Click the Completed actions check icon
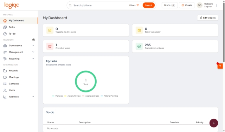This screenshot has height=132, width=225. tap(139, 46)
